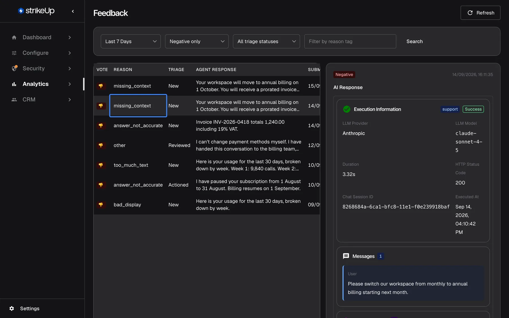The image size is (509, 318).
Task: Open Settings in the sidebar
Action: click(x=29, y=308)
